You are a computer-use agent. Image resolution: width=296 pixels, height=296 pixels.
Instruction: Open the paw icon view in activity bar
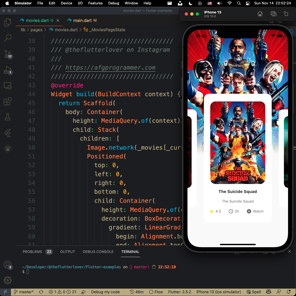point(8,149)
